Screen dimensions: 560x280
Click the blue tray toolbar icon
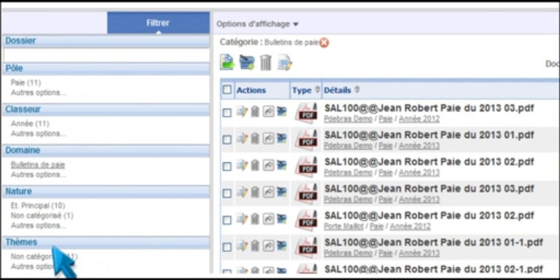247,62
